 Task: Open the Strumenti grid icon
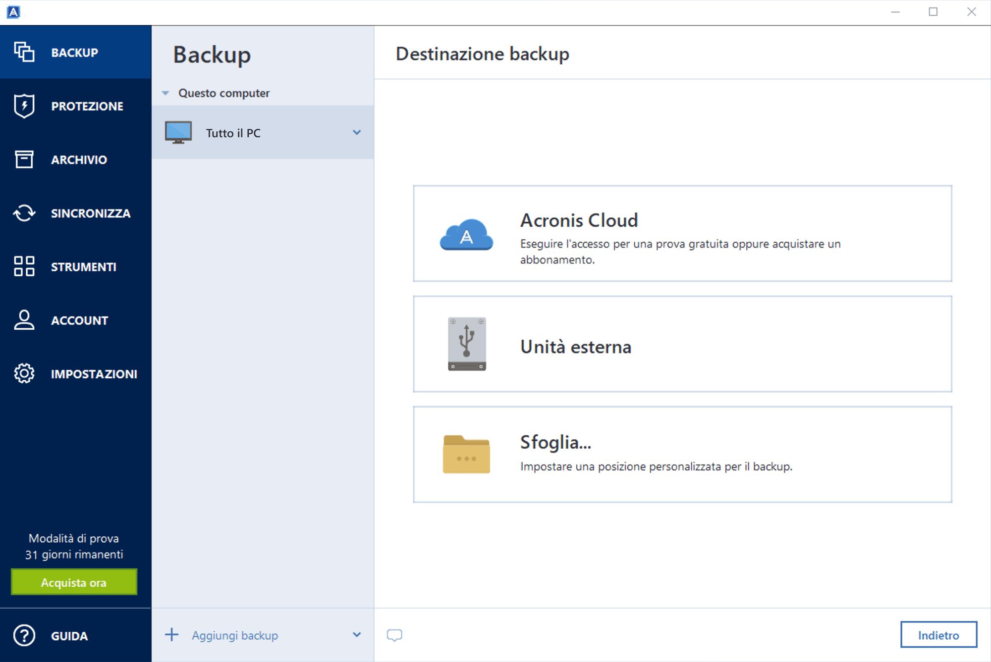tap(24, 266)
